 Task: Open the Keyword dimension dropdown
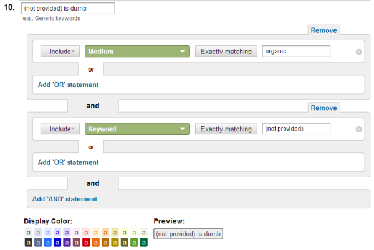[x=137, y=129]
